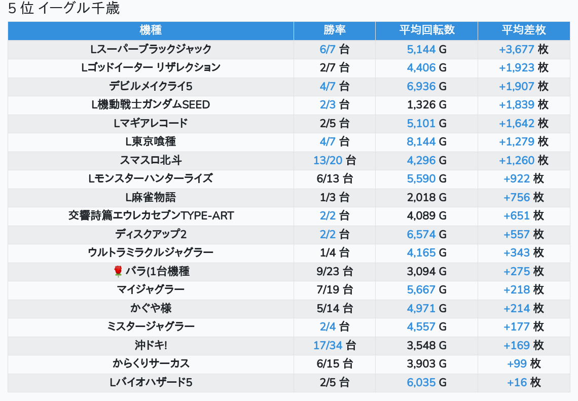The width and height of the screenshot is (578, 401).
Task: Select the デビルメイクライ5 cell
Action: (151, 86)
